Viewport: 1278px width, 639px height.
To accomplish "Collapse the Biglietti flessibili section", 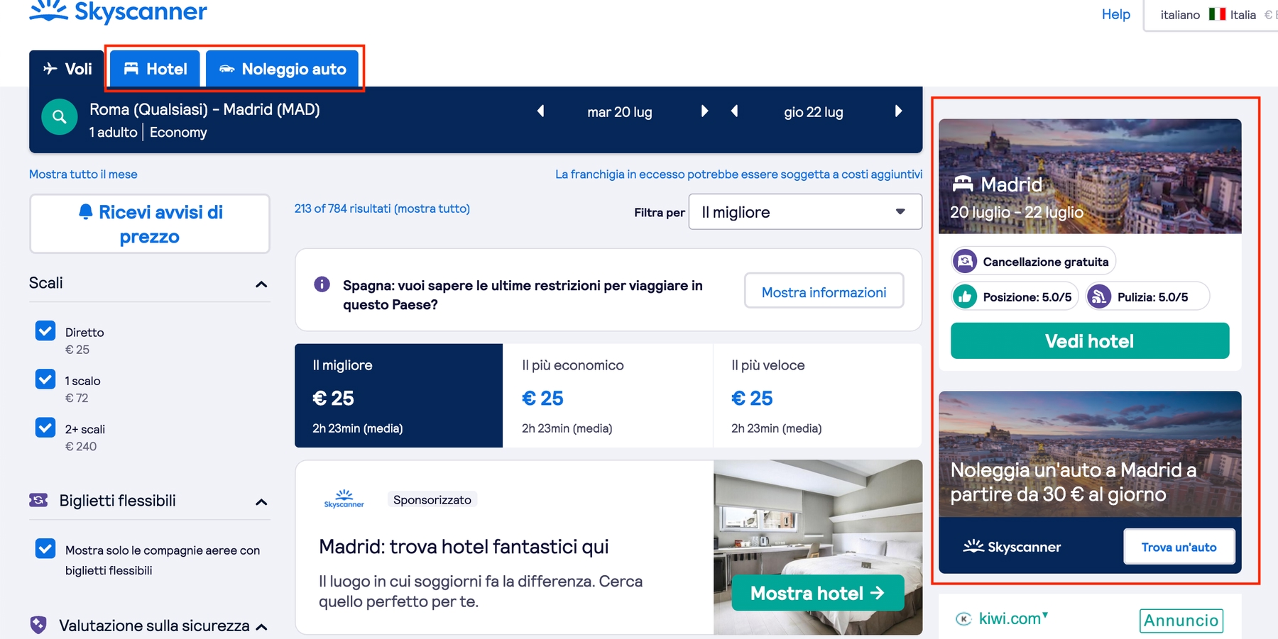I will [x=261, y=502].
